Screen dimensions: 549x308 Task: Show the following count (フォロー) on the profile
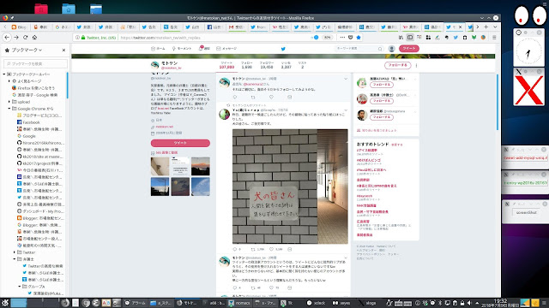(x=246, y=65)
